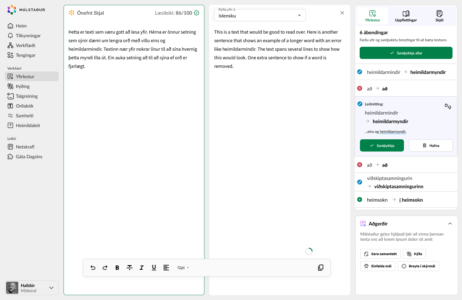Open Heimildaleit in the sidebar
This screenshot has width=462, height=300.
[x=32, y=125]
